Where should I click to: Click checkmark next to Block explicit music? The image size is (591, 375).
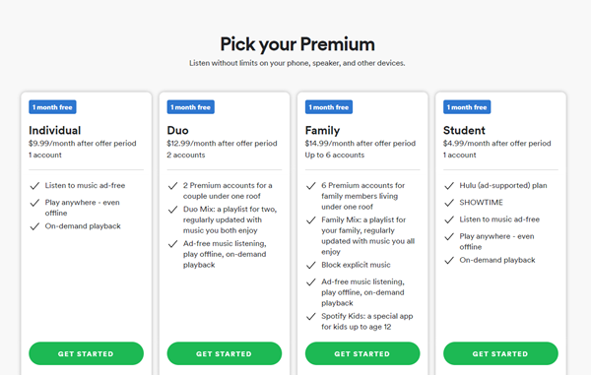coord(311,266)
